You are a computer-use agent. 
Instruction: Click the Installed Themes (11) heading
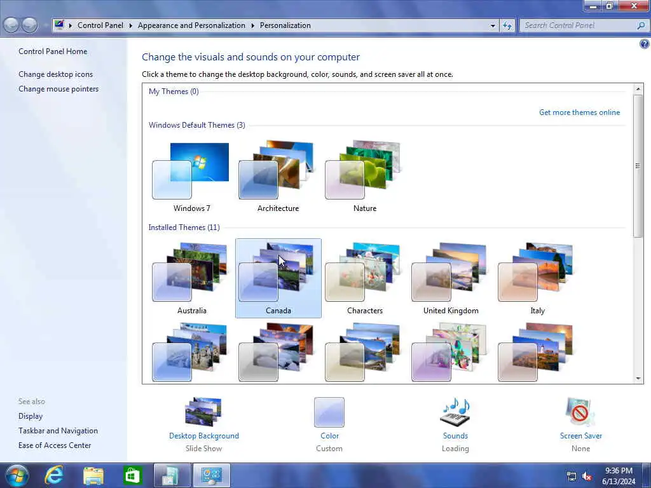184,227
